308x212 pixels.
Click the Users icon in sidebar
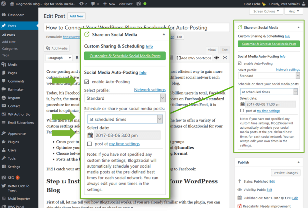click(x=3, y=150)
